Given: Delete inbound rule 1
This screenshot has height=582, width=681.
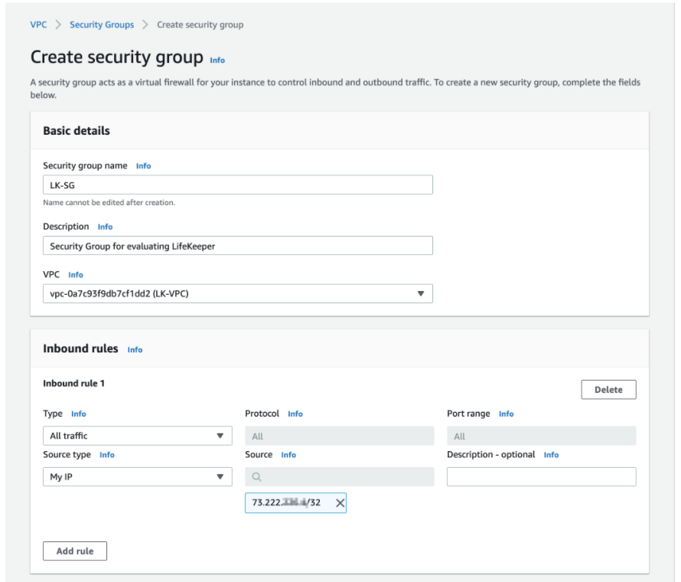Looking at the screenshot, I should [608, 390].
